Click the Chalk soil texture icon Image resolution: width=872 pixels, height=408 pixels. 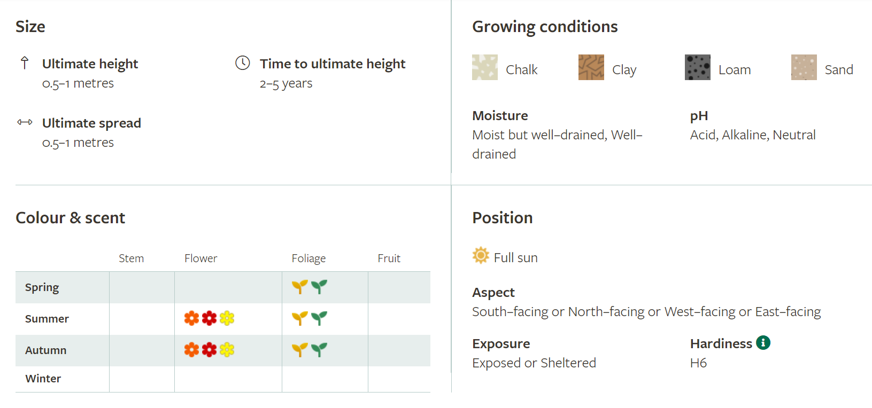click(485, 67)
